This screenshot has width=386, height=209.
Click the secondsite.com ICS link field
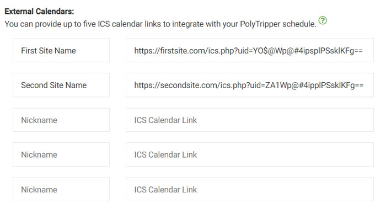tap(250, 85)
